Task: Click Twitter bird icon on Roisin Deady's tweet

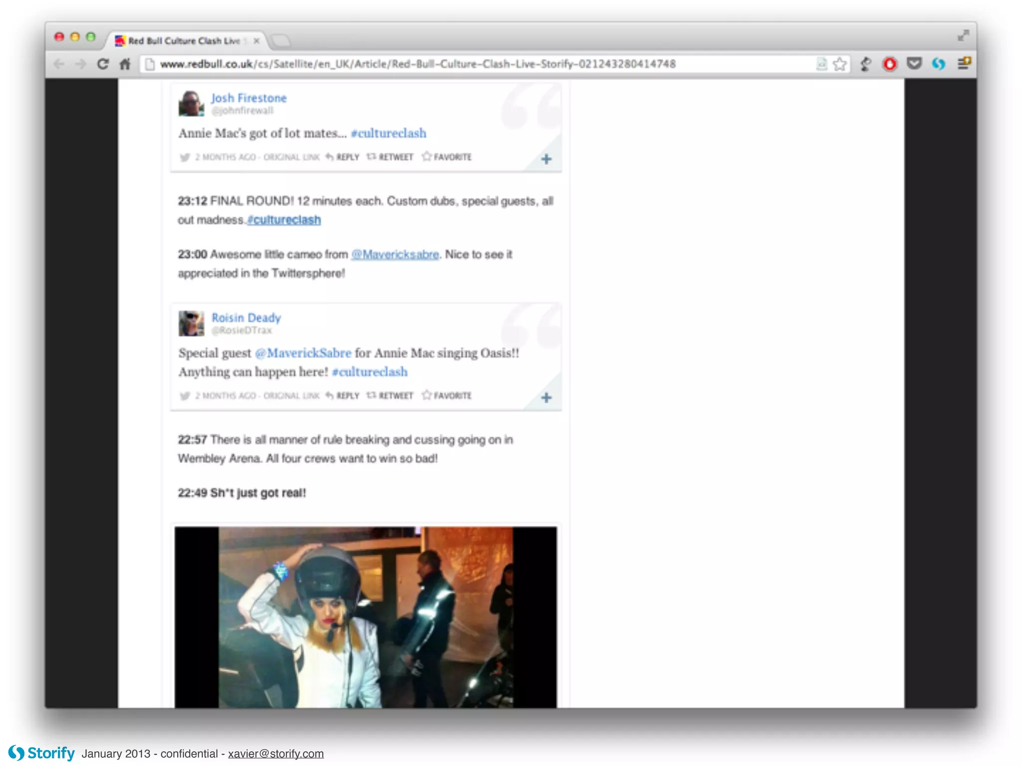Action: (x=185, y=396)
